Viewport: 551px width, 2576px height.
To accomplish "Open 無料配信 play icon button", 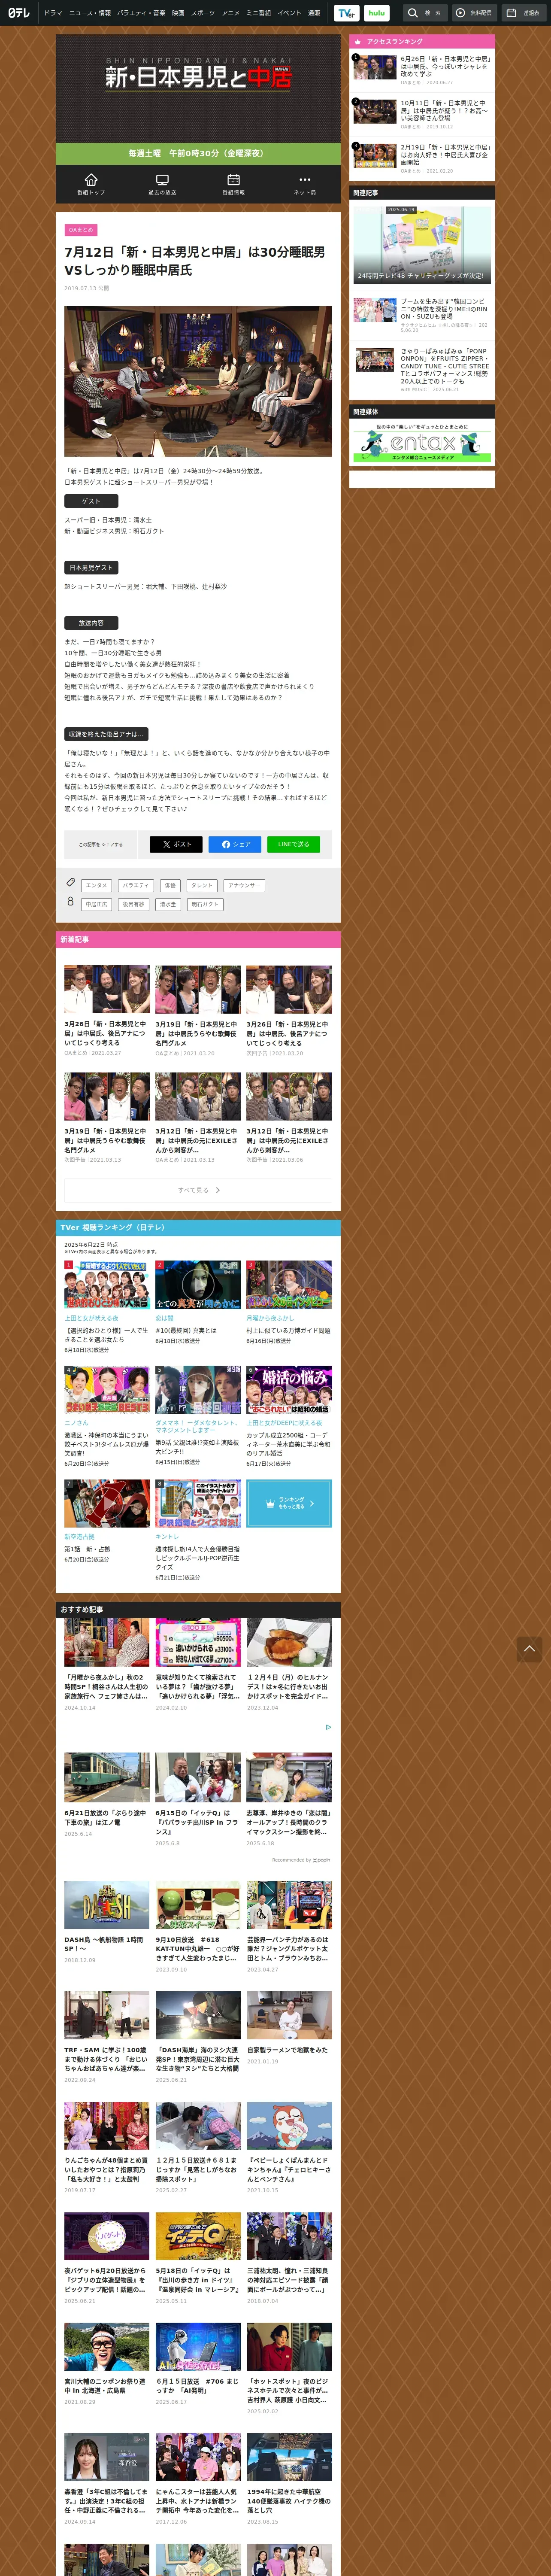I will pyautogui.click(x=474, y=13).
